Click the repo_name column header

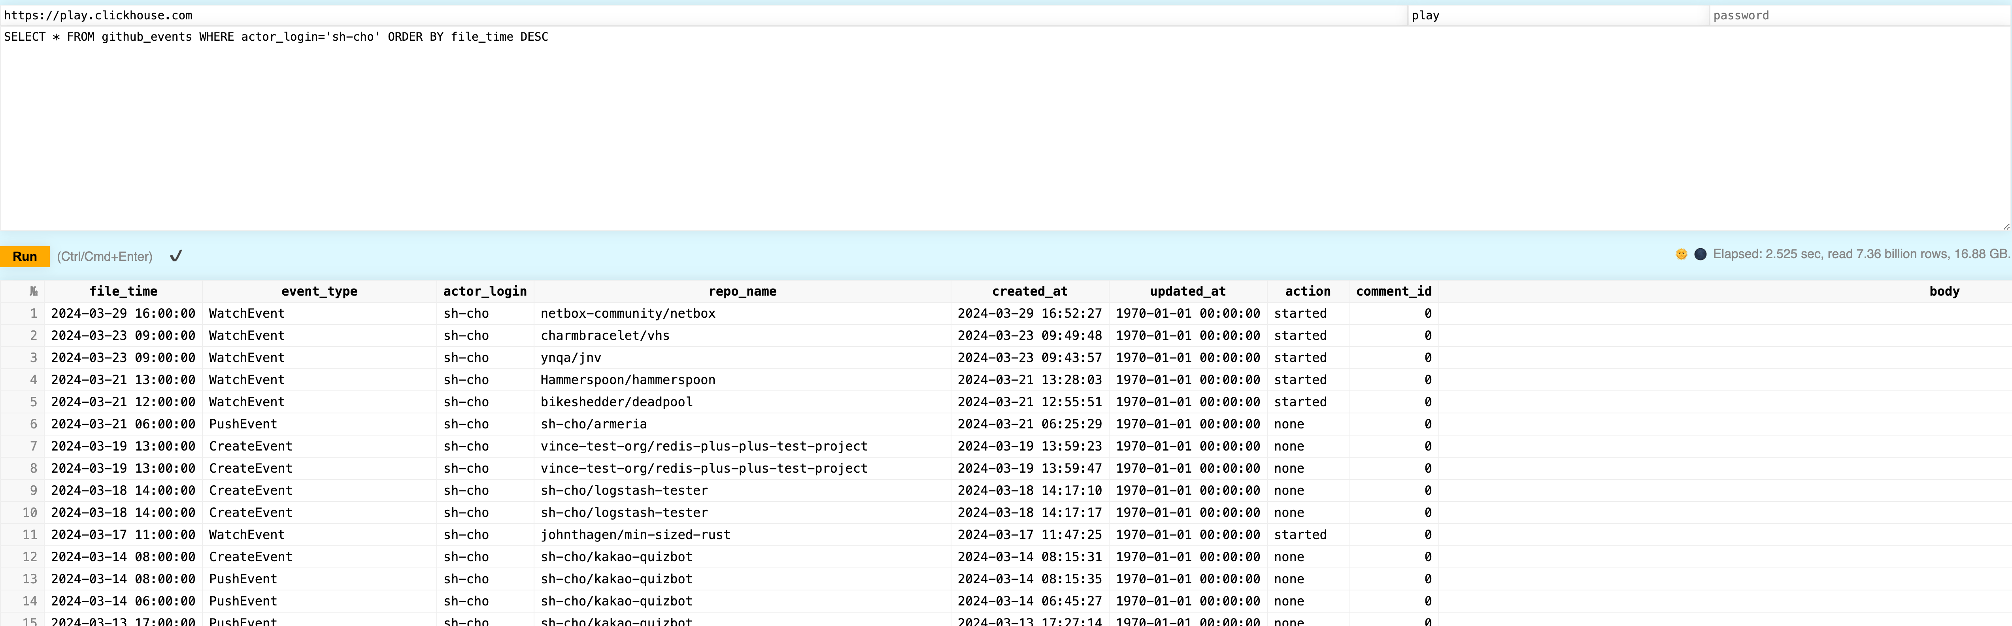coord(742,291)
